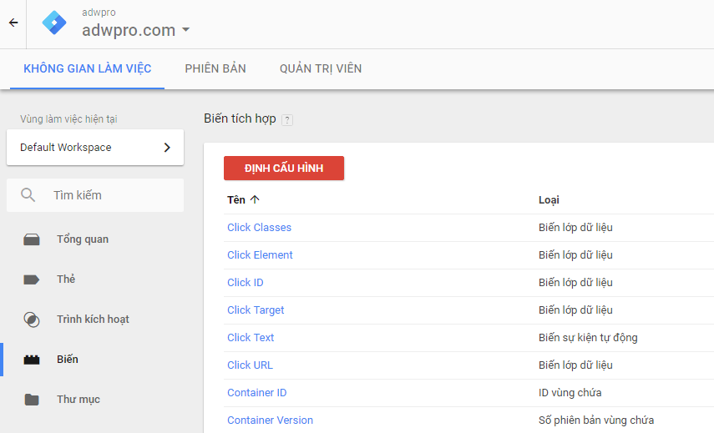This screenshot has height=433, width=714.
Task: Open the Container ID variable link
Action: (256, 393)
